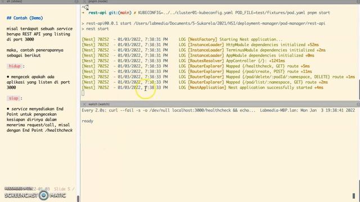The height and width of the screenshot is (202, 360).
Task: Click the terminal cursor block in pnpm pane
Action: [x=83, y=93]
